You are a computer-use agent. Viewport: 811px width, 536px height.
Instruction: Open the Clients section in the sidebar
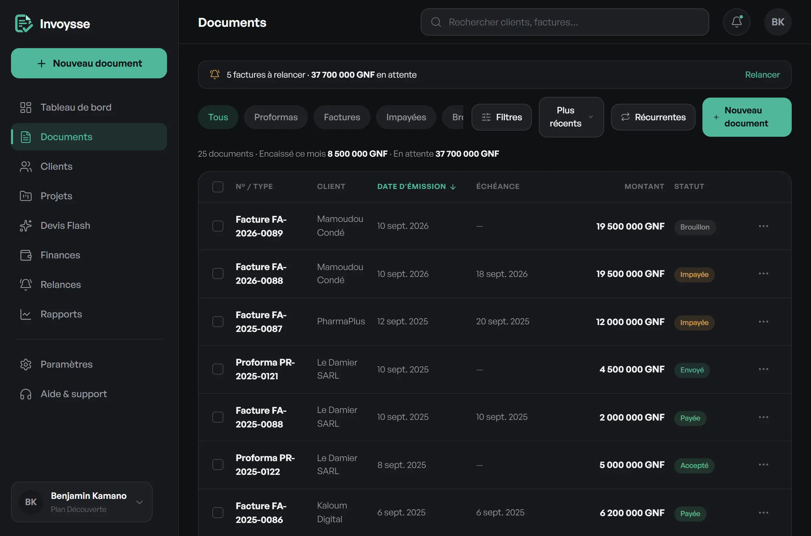(89, 166)
